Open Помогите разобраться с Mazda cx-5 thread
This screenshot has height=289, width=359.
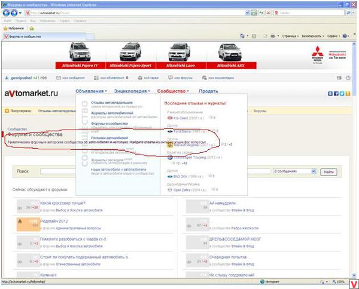(x=73, y=239)
